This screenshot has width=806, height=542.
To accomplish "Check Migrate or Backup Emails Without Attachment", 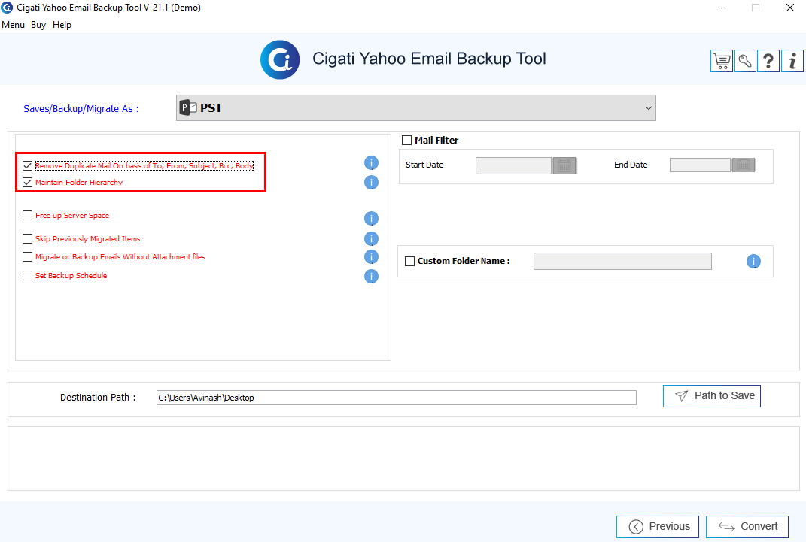I will pos(28,256).
